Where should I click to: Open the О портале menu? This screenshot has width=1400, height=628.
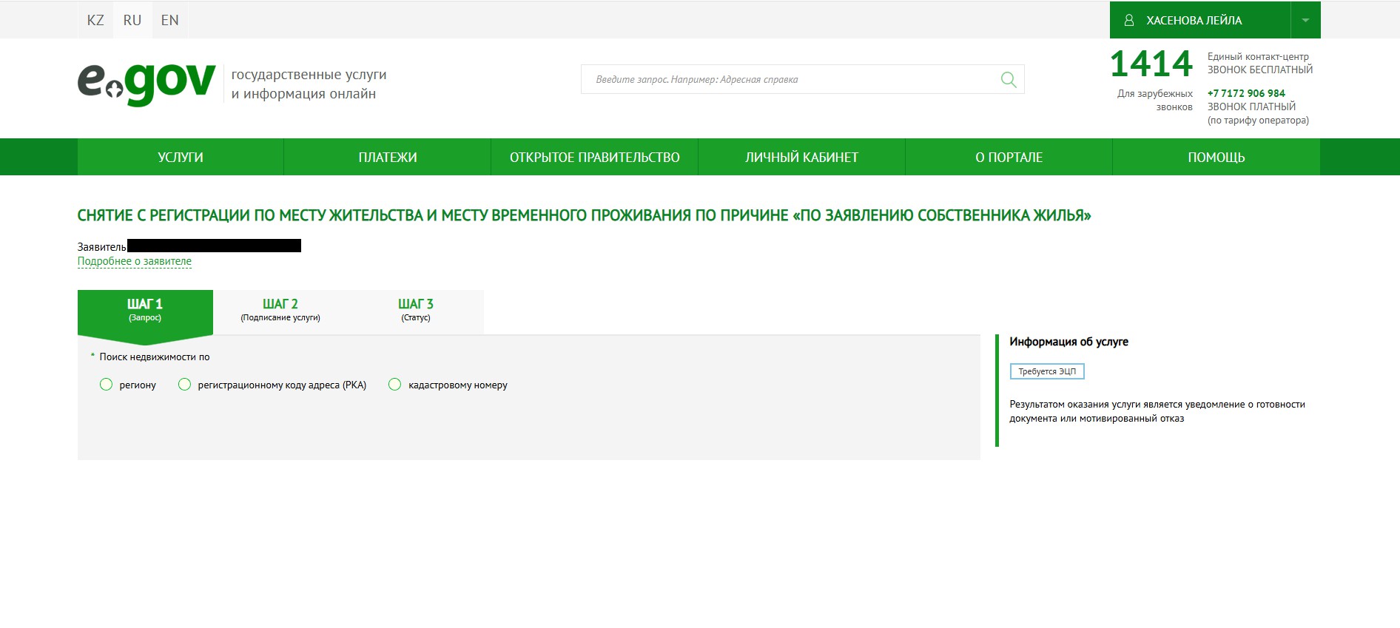tap(1009, 157)
